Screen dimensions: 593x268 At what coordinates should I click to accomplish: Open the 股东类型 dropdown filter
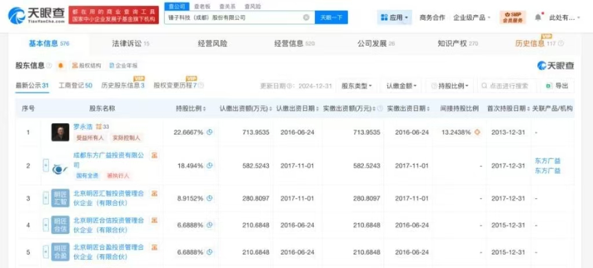point(356,86)
